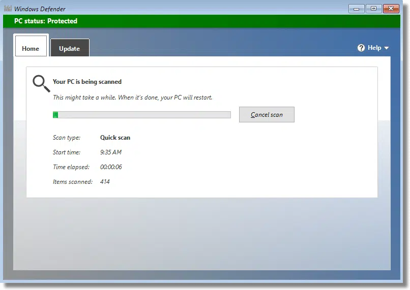This screenshot has height=290, width=410.
Task: Maximize the Windows Defender window
Action: (374, 9)
